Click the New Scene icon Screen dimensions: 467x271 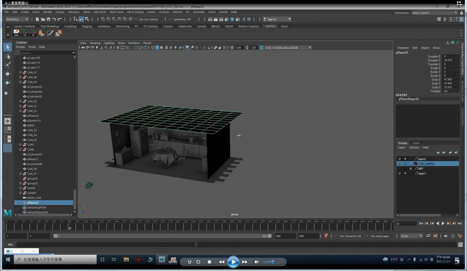tap(37, 19)
